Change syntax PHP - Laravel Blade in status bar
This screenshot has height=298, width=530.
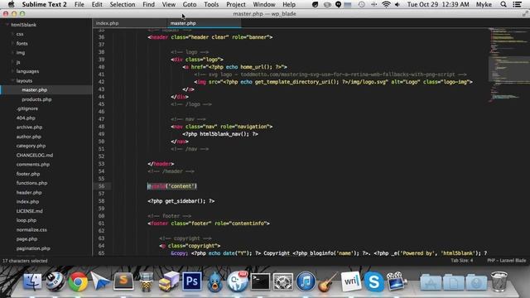[x=506, y=261]
